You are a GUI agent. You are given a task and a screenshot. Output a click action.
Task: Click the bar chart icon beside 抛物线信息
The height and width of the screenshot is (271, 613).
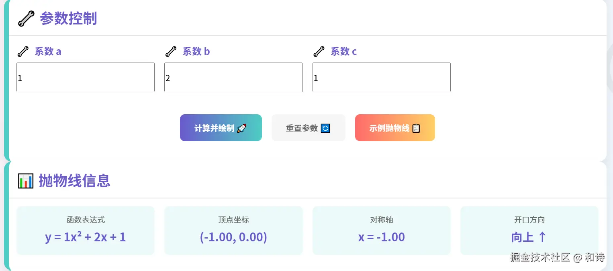point(26,181)
